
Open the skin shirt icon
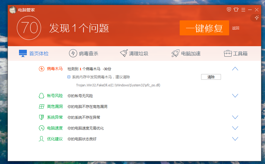(236, 10)
